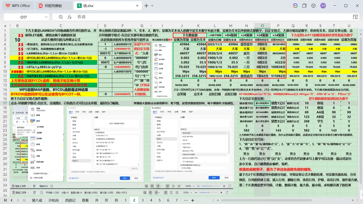Open the cube-shaped app center icon

[x=314, y=6]
